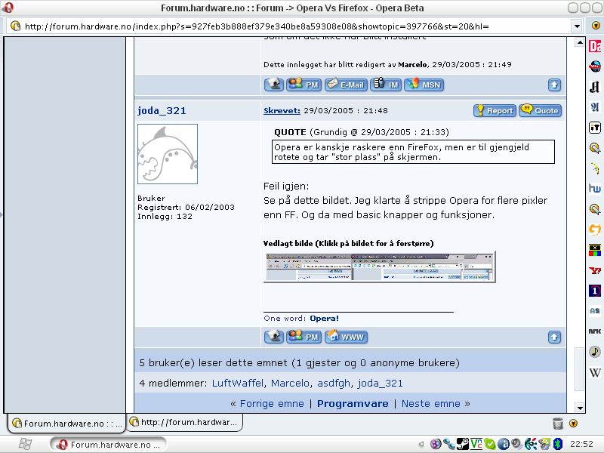This screenshot has width=604, height=453.
Task: Open the red Yahoo bookmark icon
Action: click(x=595, y=270)
